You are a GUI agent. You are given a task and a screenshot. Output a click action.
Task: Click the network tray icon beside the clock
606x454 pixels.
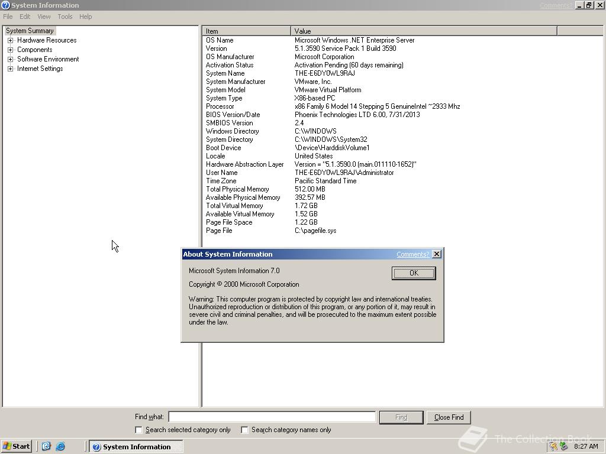coord(564,447)
